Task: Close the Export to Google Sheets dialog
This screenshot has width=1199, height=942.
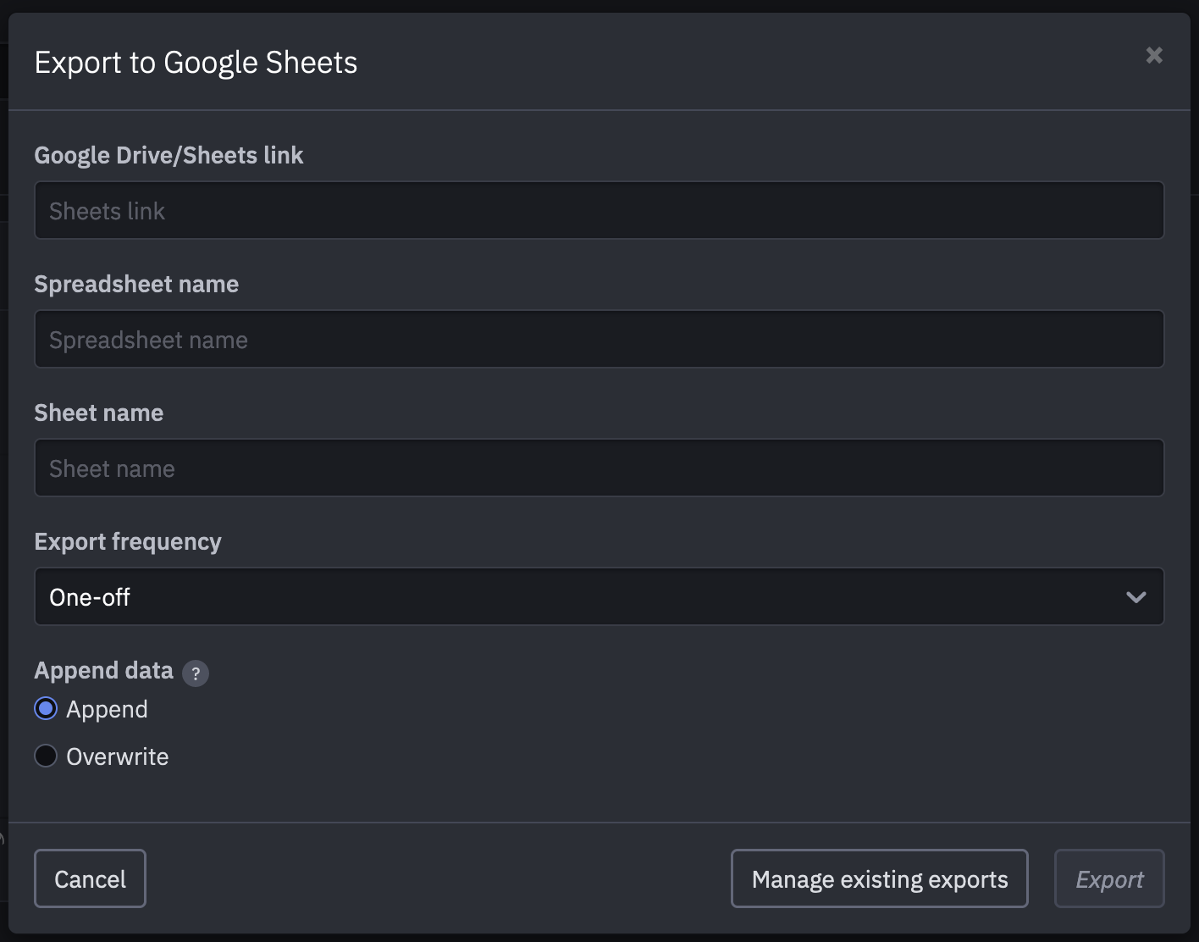Action: tap(1154, 55)
